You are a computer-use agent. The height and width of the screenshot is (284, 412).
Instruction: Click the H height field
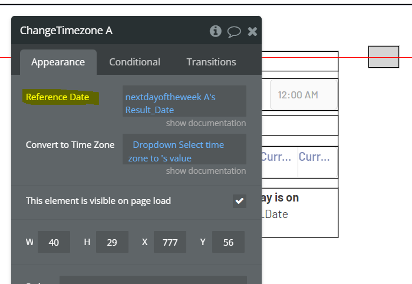[112, 242]
